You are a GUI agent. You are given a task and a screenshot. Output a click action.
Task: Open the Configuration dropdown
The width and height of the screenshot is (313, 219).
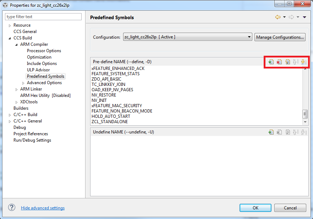pos(249,37)
